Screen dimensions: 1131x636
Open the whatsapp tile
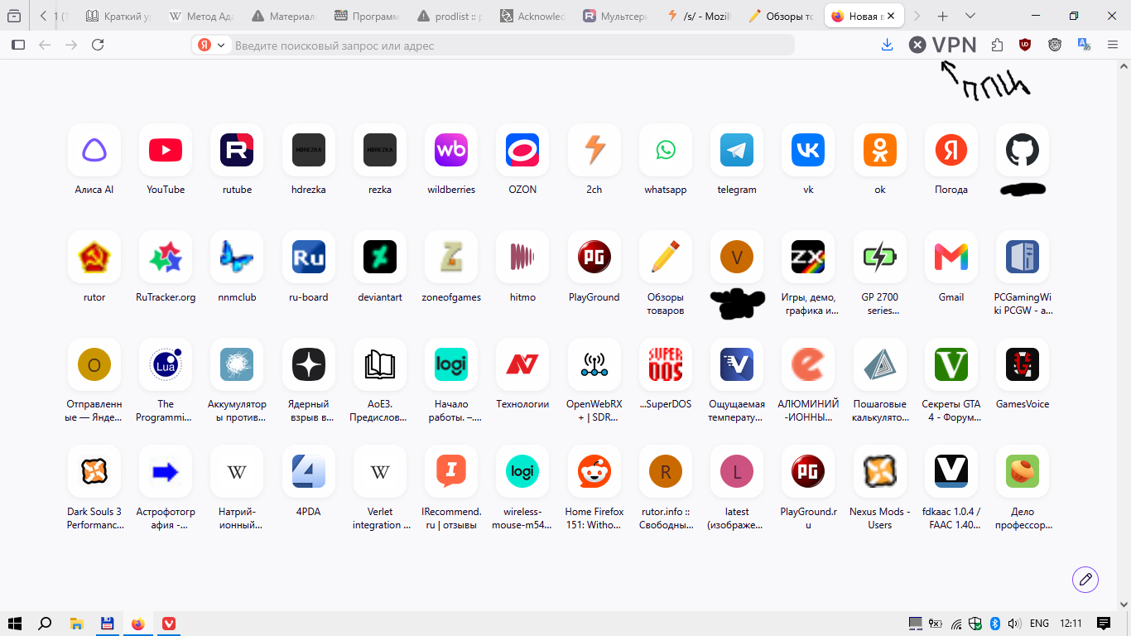(x=666, y=150)
